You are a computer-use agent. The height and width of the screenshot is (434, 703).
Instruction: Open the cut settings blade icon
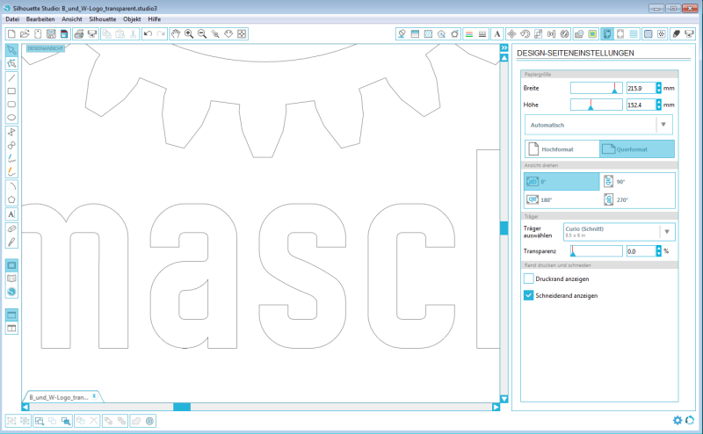[x=677, y=34]
